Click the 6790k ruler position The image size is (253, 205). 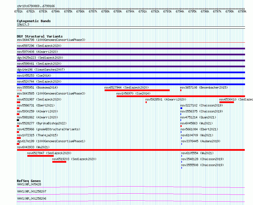point(130,11)
